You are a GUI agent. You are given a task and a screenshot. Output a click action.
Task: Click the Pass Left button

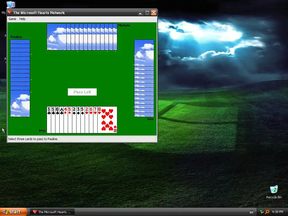tap(82, 92)
